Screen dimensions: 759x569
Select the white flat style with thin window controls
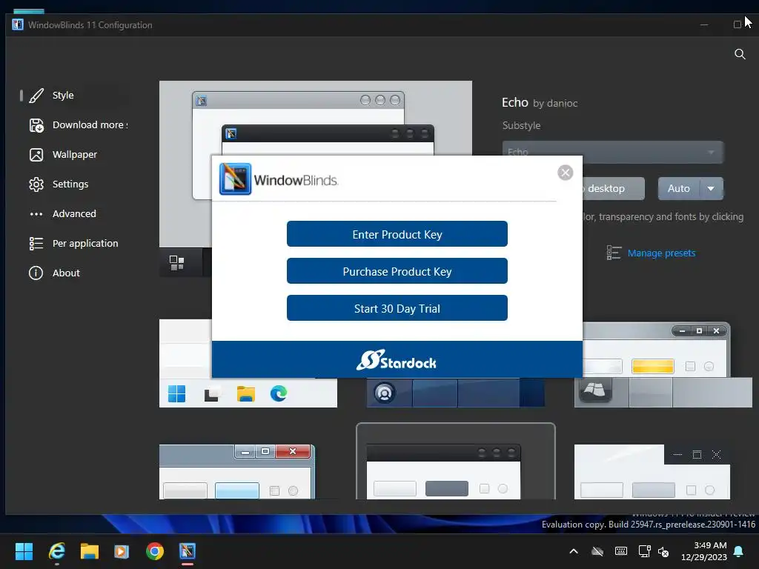click(x=652, y=472)
